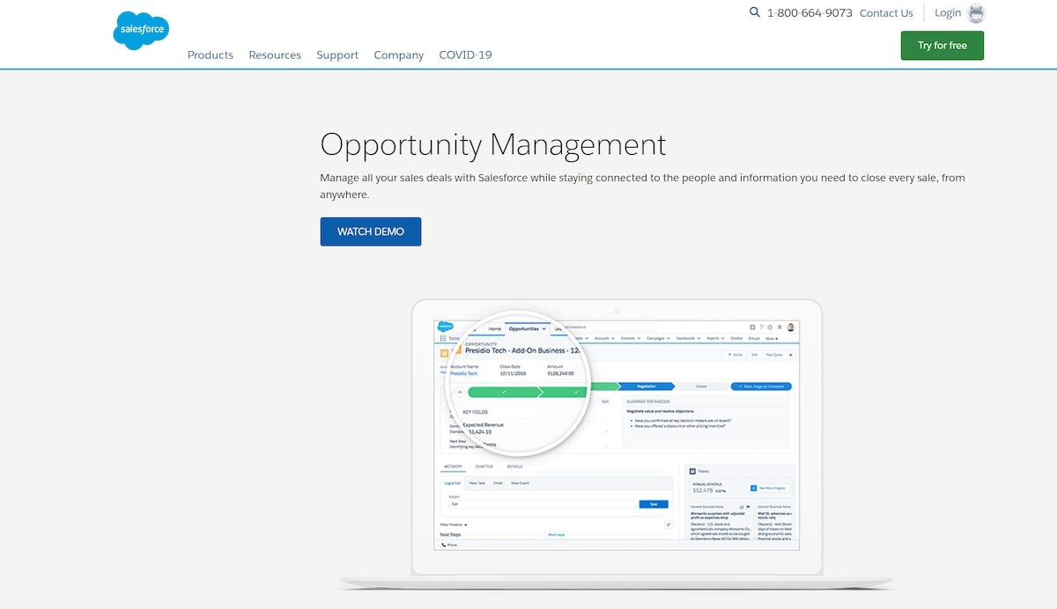This screenshot has height=609, width=1057.
Task: Open the search magnifier icon
Action: pos(755,12)
